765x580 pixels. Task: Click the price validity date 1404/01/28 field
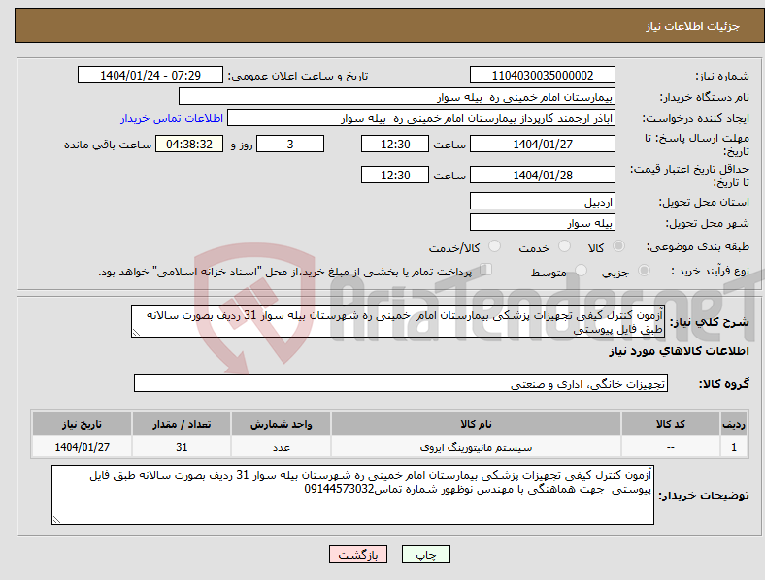pyautogui.click(x=543, y=175)
